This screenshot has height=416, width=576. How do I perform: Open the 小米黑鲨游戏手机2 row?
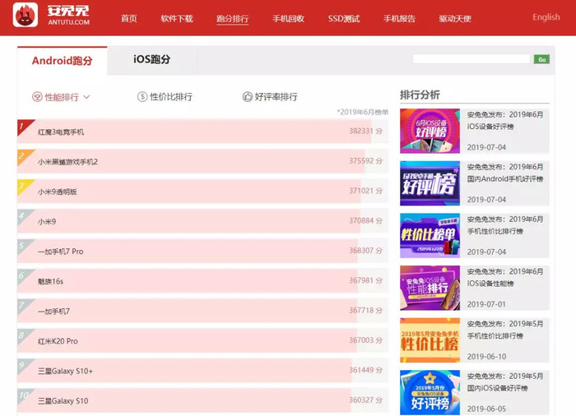tap(202, 161)
